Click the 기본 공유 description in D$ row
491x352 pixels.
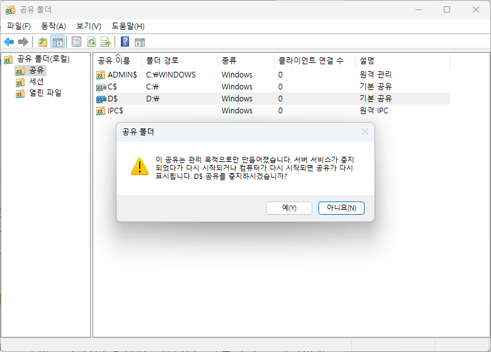(x=375, y=98)
